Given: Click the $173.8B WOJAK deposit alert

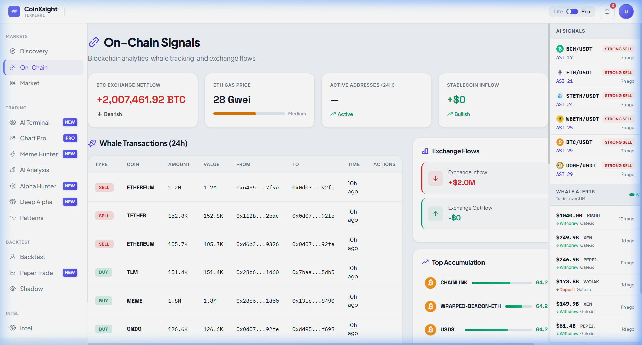Looking at the screenshot, I should point(595,285).
